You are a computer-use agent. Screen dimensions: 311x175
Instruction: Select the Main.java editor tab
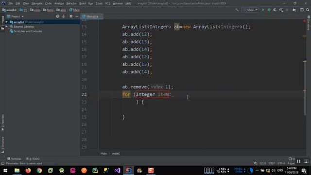pyautogui.click(x=92, y=16)
